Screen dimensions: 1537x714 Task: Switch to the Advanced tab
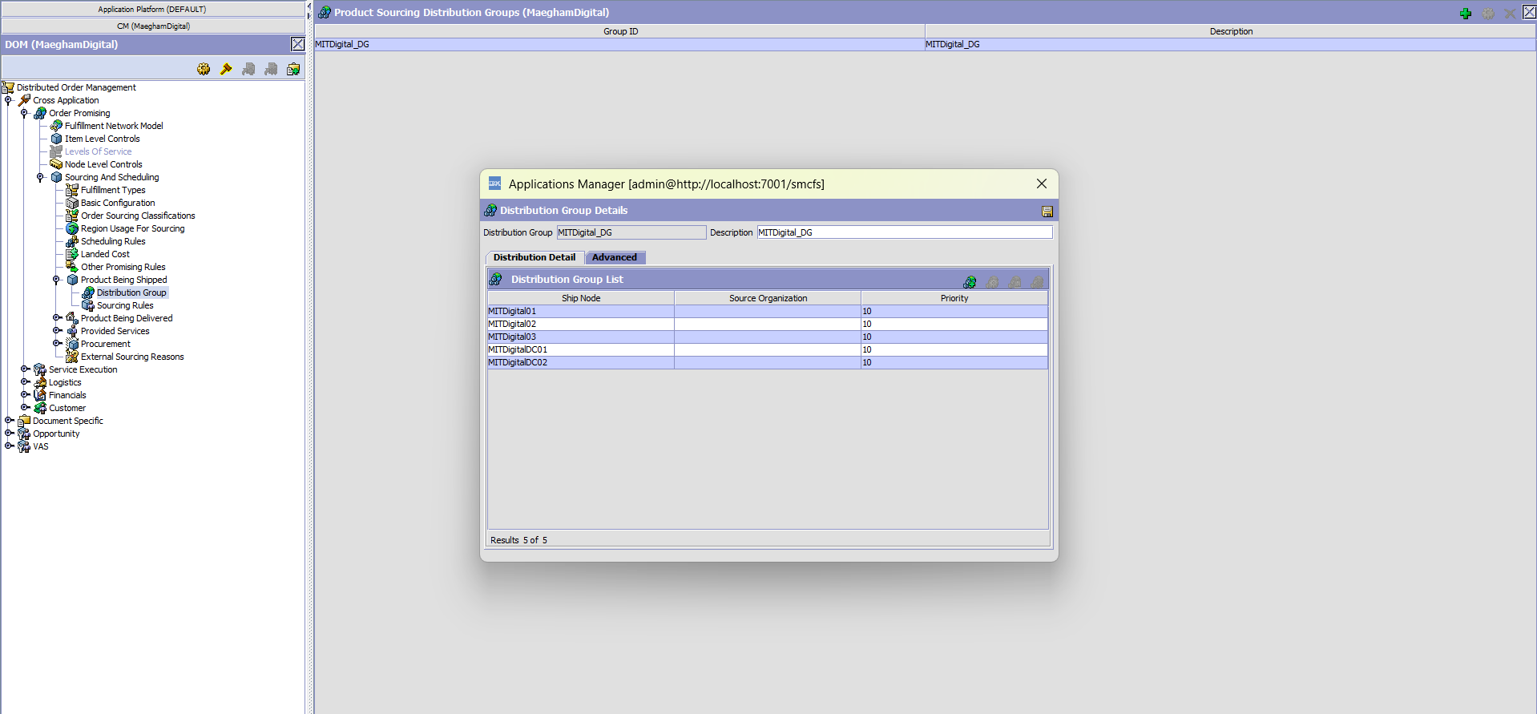coord(614,257)
